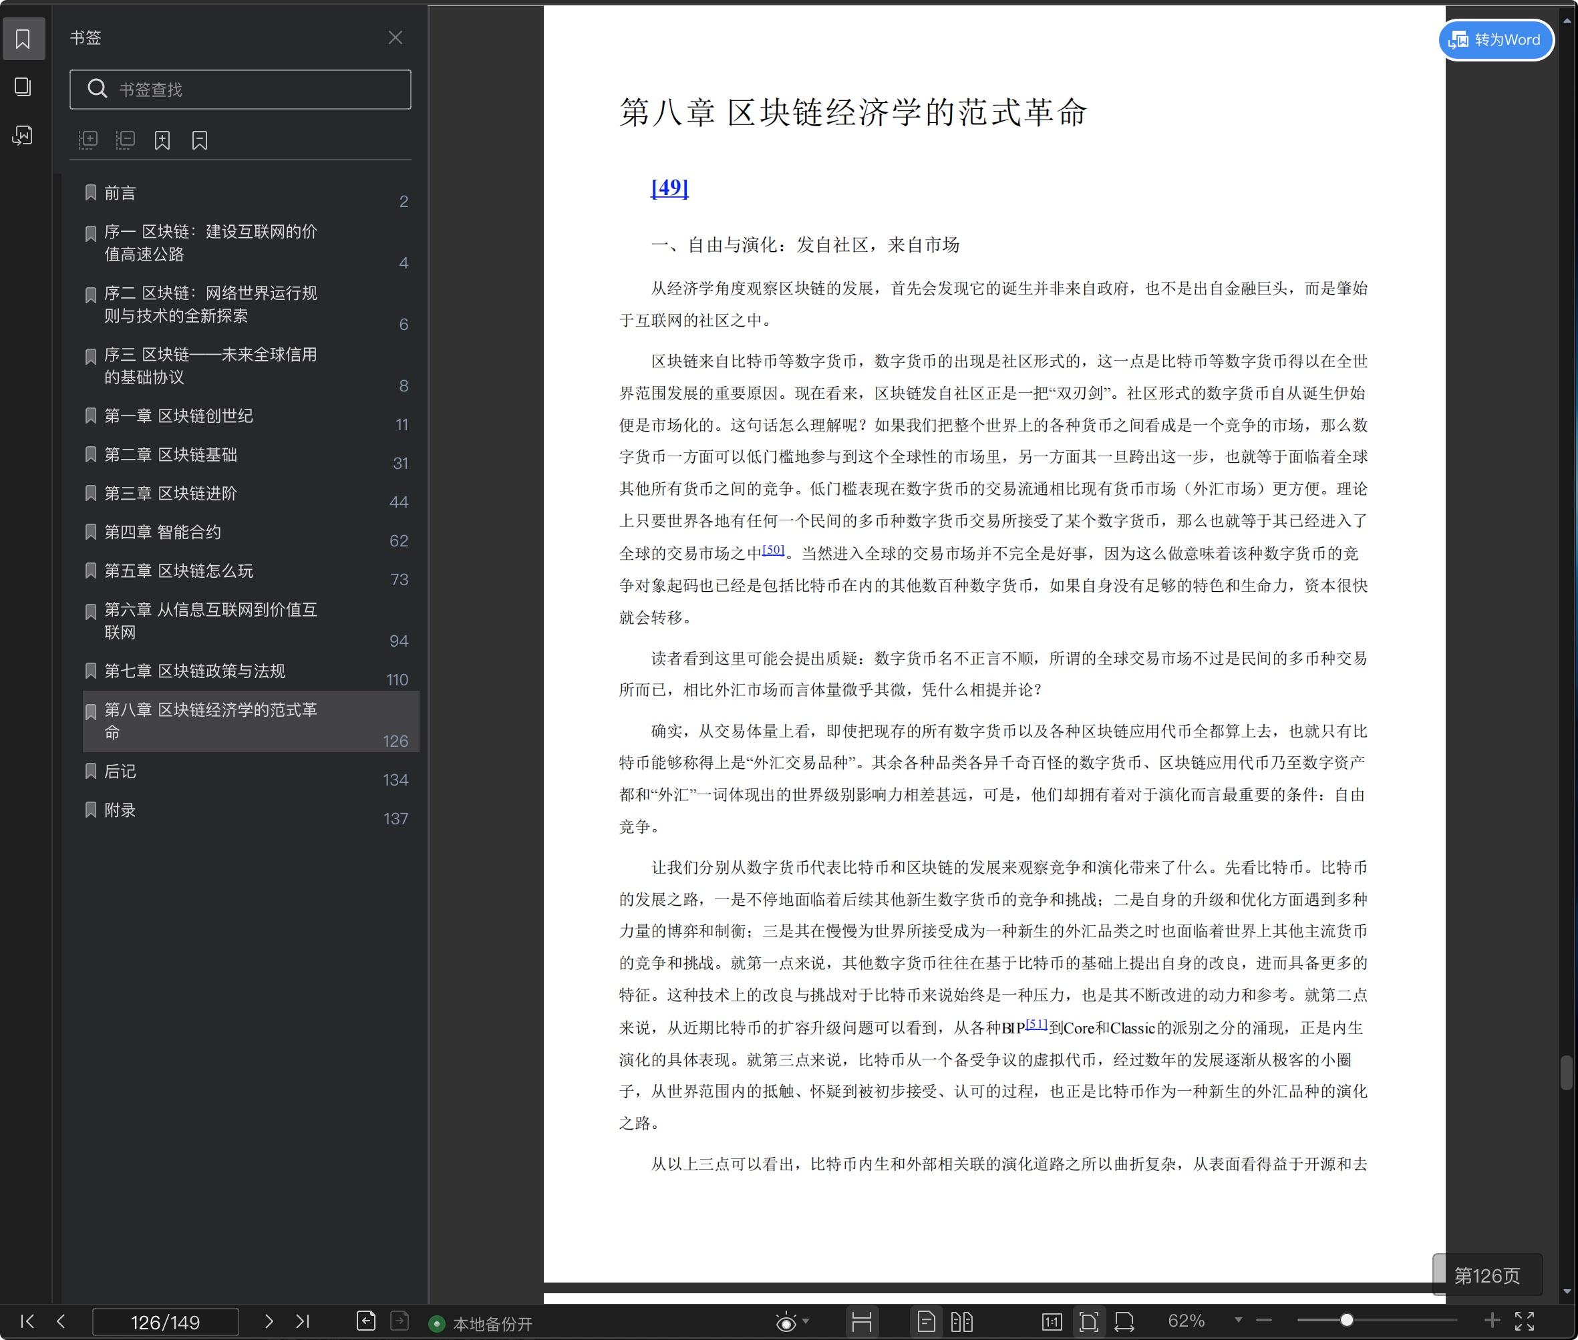The width and height of the screenshot is (1578, 1340).
Task: Go to first page button
Action: [x=27, y=1321]
